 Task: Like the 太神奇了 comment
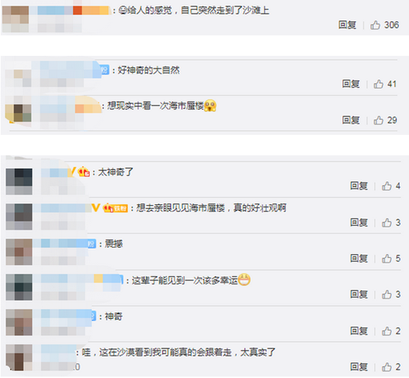pos(387,186)
